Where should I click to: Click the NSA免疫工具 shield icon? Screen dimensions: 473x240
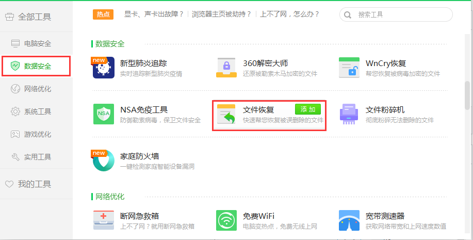pos(104,114)
